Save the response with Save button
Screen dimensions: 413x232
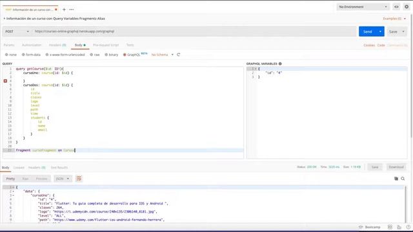[375, 167]
